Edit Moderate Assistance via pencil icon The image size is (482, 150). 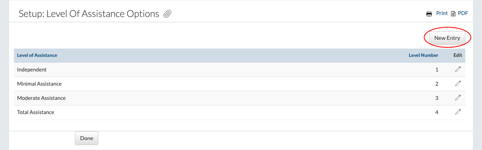pos(458,98)
